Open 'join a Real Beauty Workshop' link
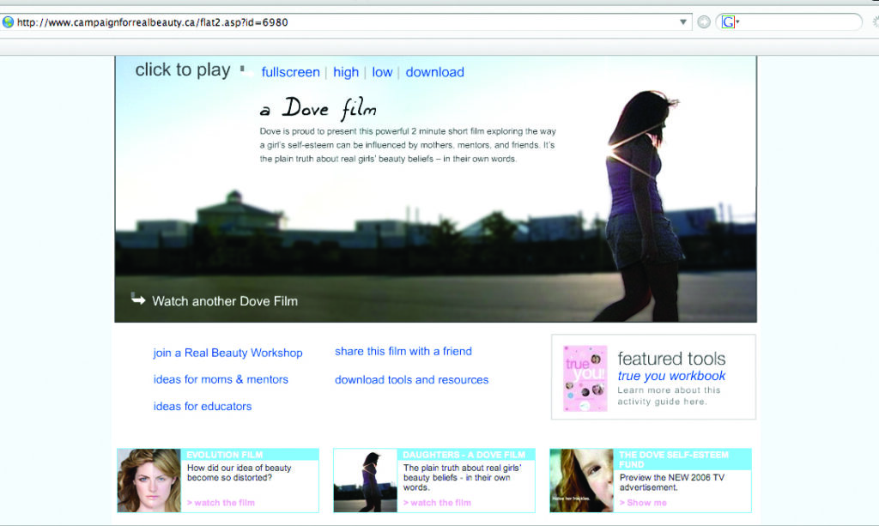The image size is (879, 526). pyautogui.click(x=227, y=353)
